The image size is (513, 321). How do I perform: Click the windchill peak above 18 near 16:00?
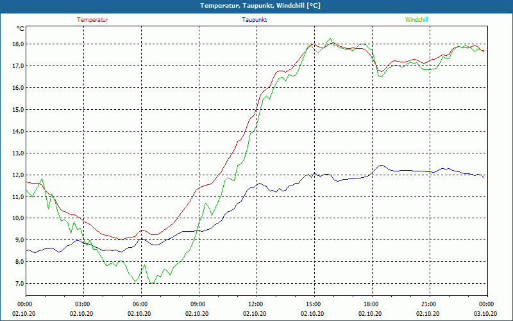[330, 39]
